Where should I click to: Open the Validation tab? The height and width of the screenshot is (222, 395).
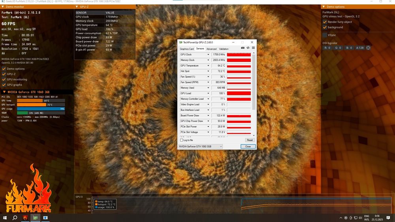click(x=224, y=49)
